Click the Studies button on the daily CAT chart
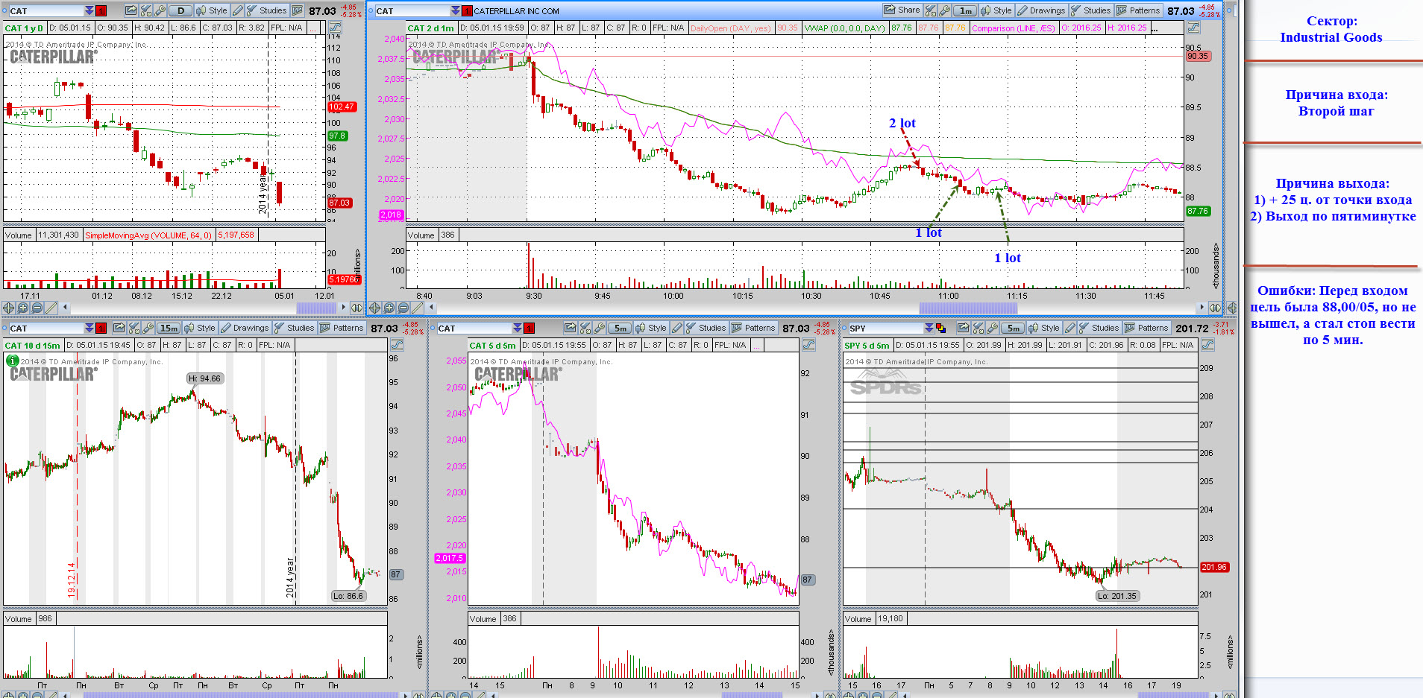The image size is (1423, 698). click(267, 10)
